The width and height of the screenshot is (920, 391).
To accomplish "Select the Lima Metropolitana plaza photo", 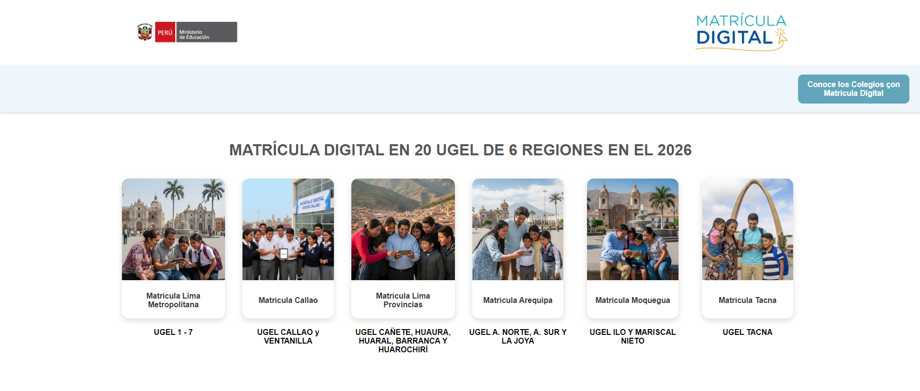I will [173, 229].
